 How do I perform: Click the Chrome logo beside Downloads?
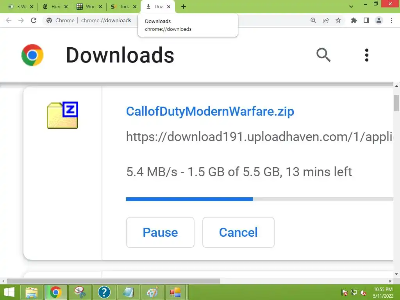32,55
